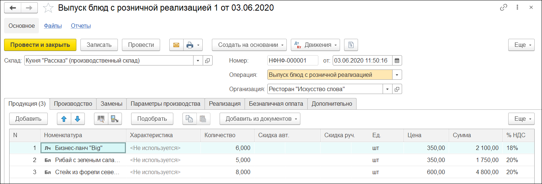Open calendar picker next to date
This screenshot has height=184, width=542.
click(397, 61)
